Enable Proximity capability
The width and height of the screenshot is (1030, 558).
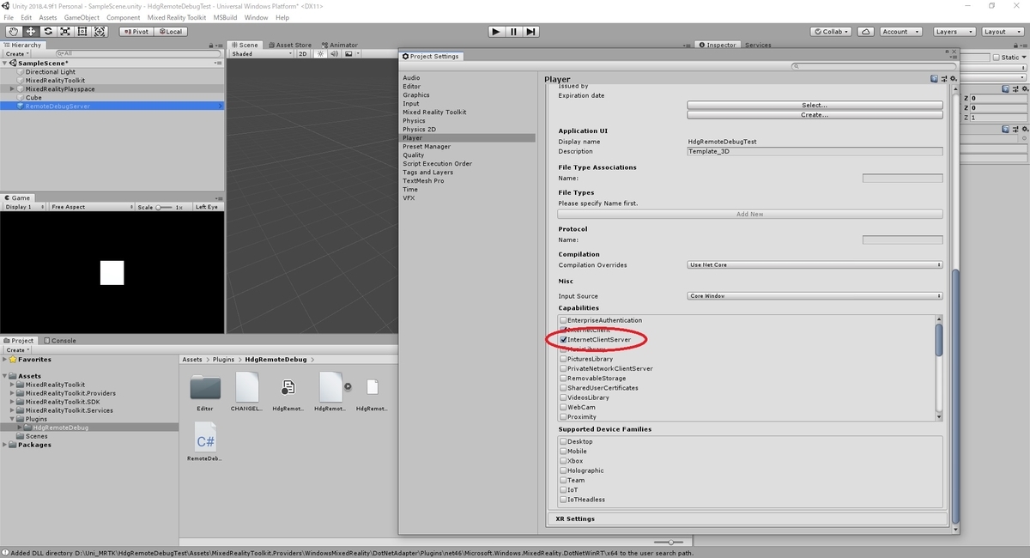pyautogui.click(x=563, y=416)
